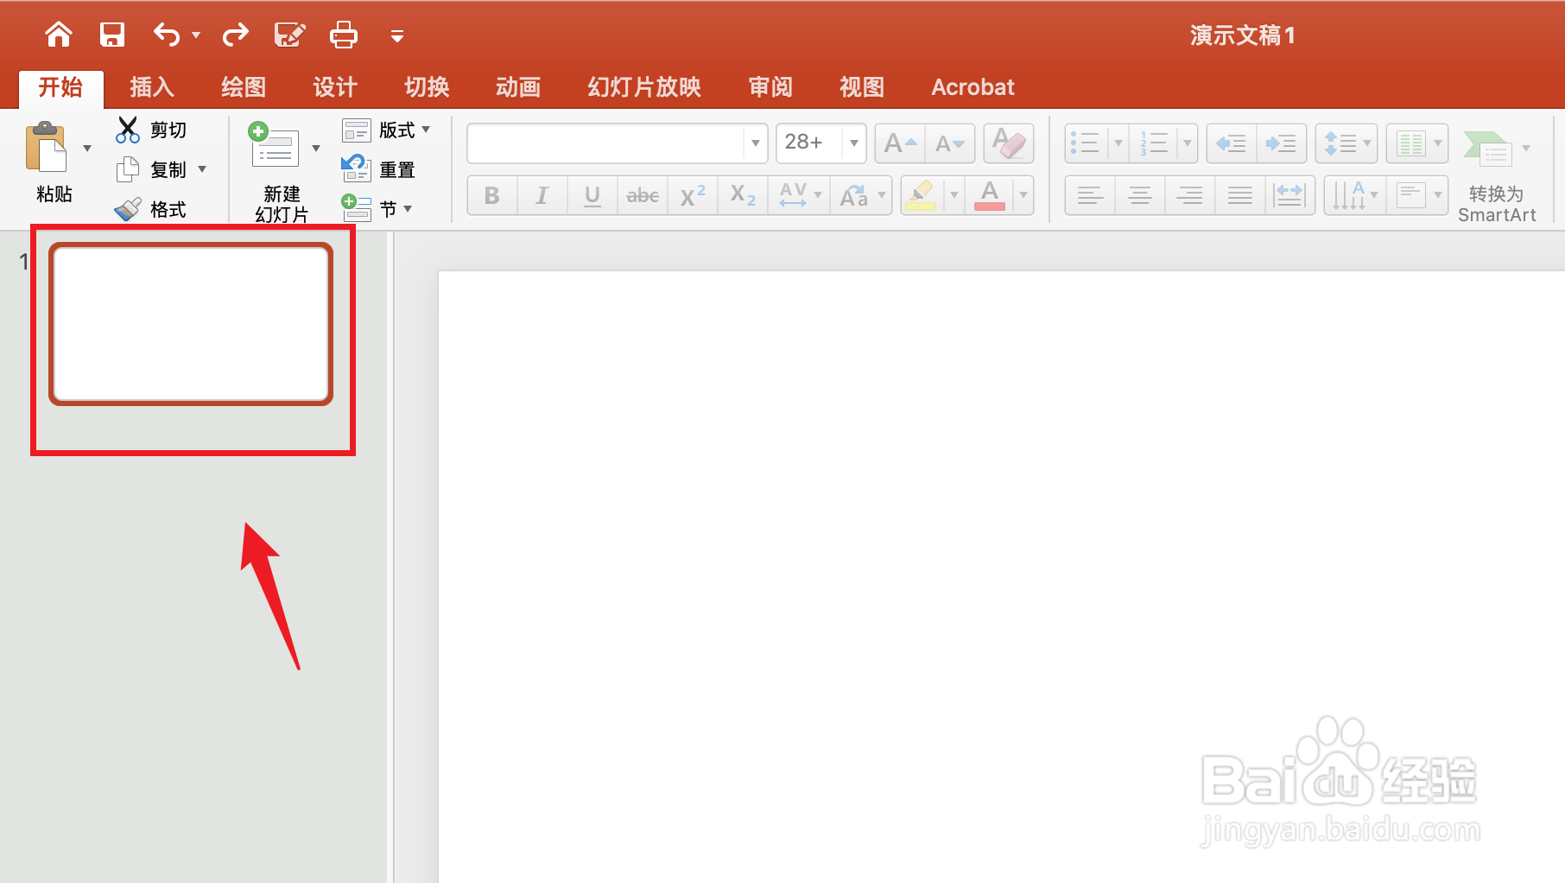1565x883 pixels.
Task: Toggle subscript formatting
Action: (743, 196)
